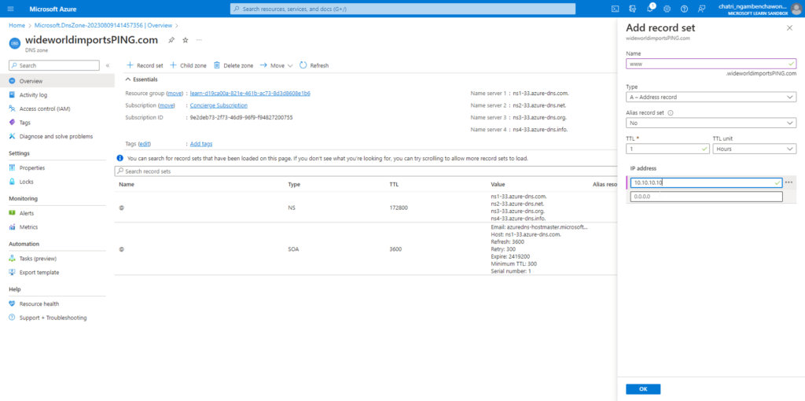The width and height of the screenshot is (805, 401).
Task: Click Add tags link
Action: [201, 144]
